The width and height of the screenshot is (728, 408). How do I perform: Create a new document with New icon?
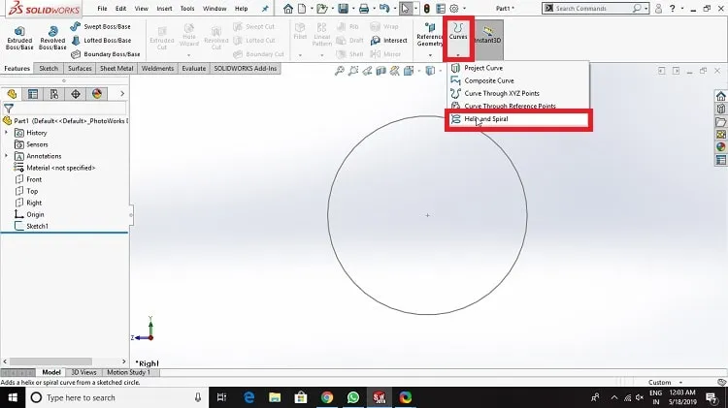(302, 9)
